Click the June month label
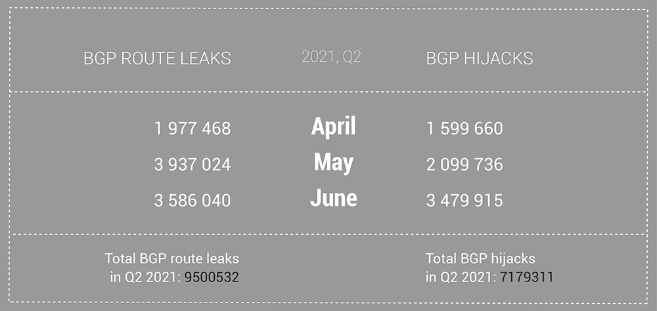 [334, 198]
